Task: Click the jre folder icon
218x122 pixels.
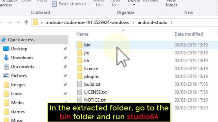Action: (80, 53)
